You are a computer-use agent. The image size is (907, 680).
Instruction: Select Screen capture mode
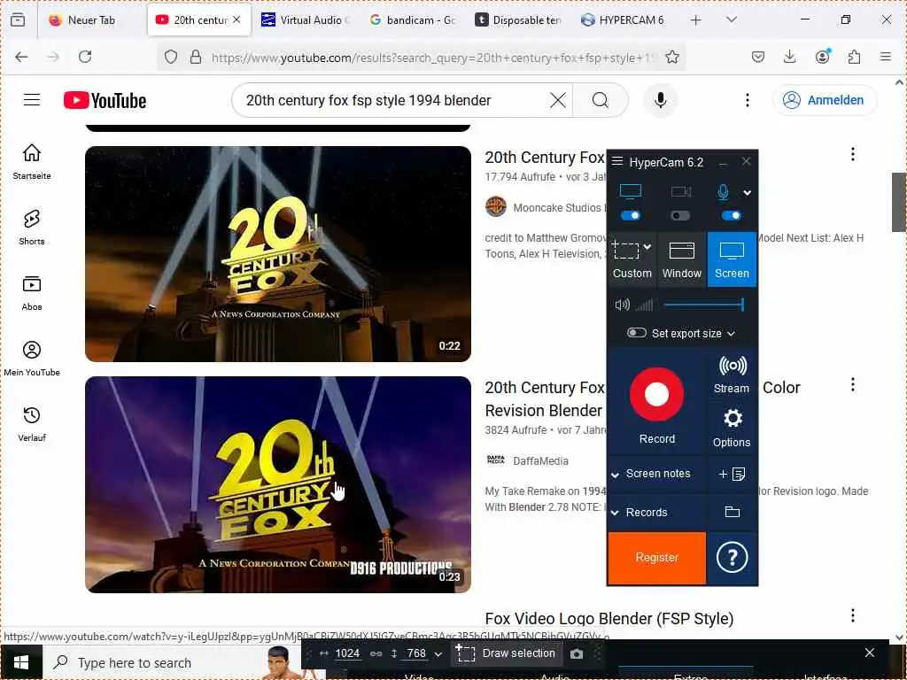pyautogui.click(x=732, y=259)
